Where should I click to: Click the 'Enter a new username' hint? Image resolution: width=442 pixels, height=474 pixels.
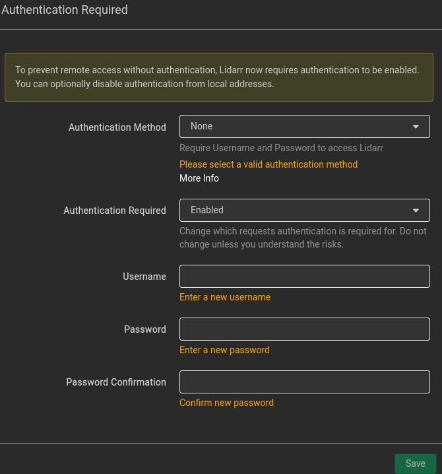point(225,297)
